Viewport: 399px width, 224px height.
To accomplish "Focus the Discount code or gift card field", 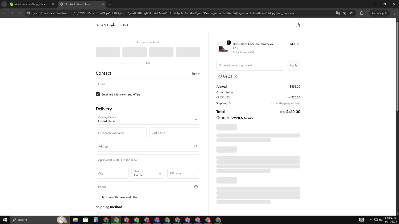I will [x=250, y=65].
